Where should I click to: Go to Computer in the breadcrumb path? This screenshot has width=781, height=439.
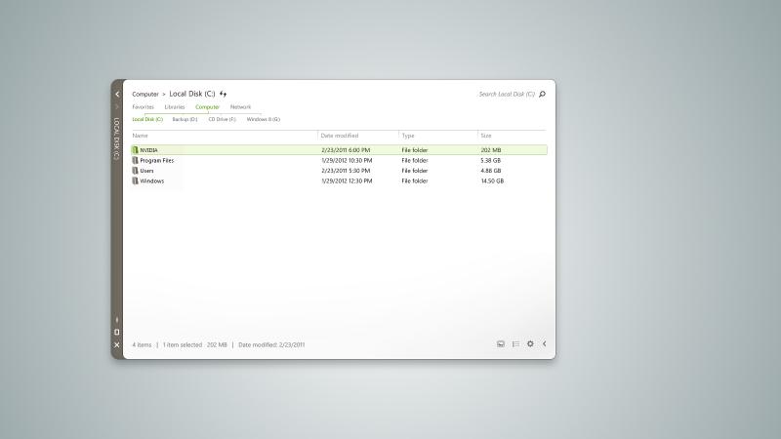tap(145, 94)
